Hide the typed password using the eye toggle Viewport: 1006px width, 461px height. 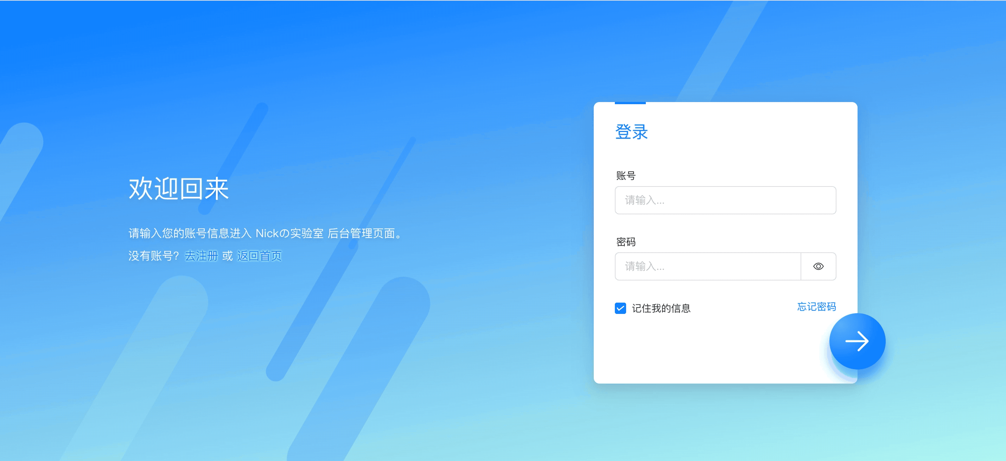tap(819, 266)
